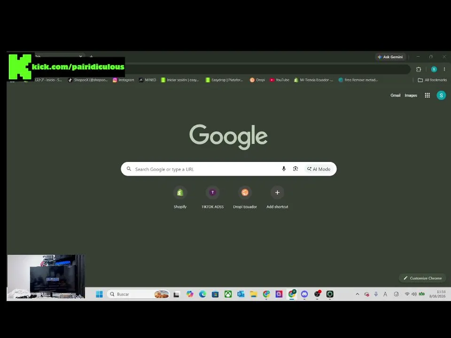Open the Dropi Ecuador shortcut
The height and width of the screenshot is (338, 451).
click(x=245, y=198)
